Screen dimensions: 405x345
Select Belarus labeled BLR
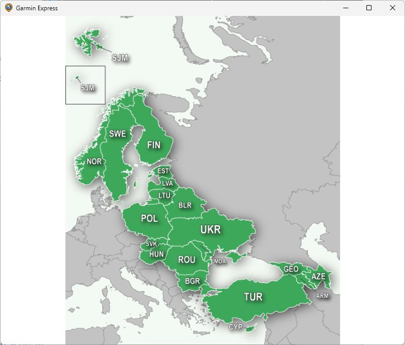pyautogui.click(x=185, y=206)
